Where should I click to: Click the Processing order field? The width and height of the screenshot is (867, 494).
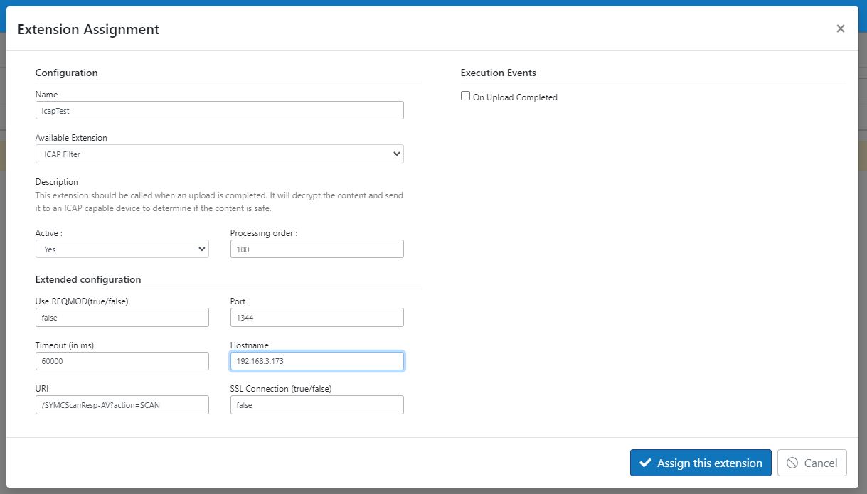(x=317, y=249)
